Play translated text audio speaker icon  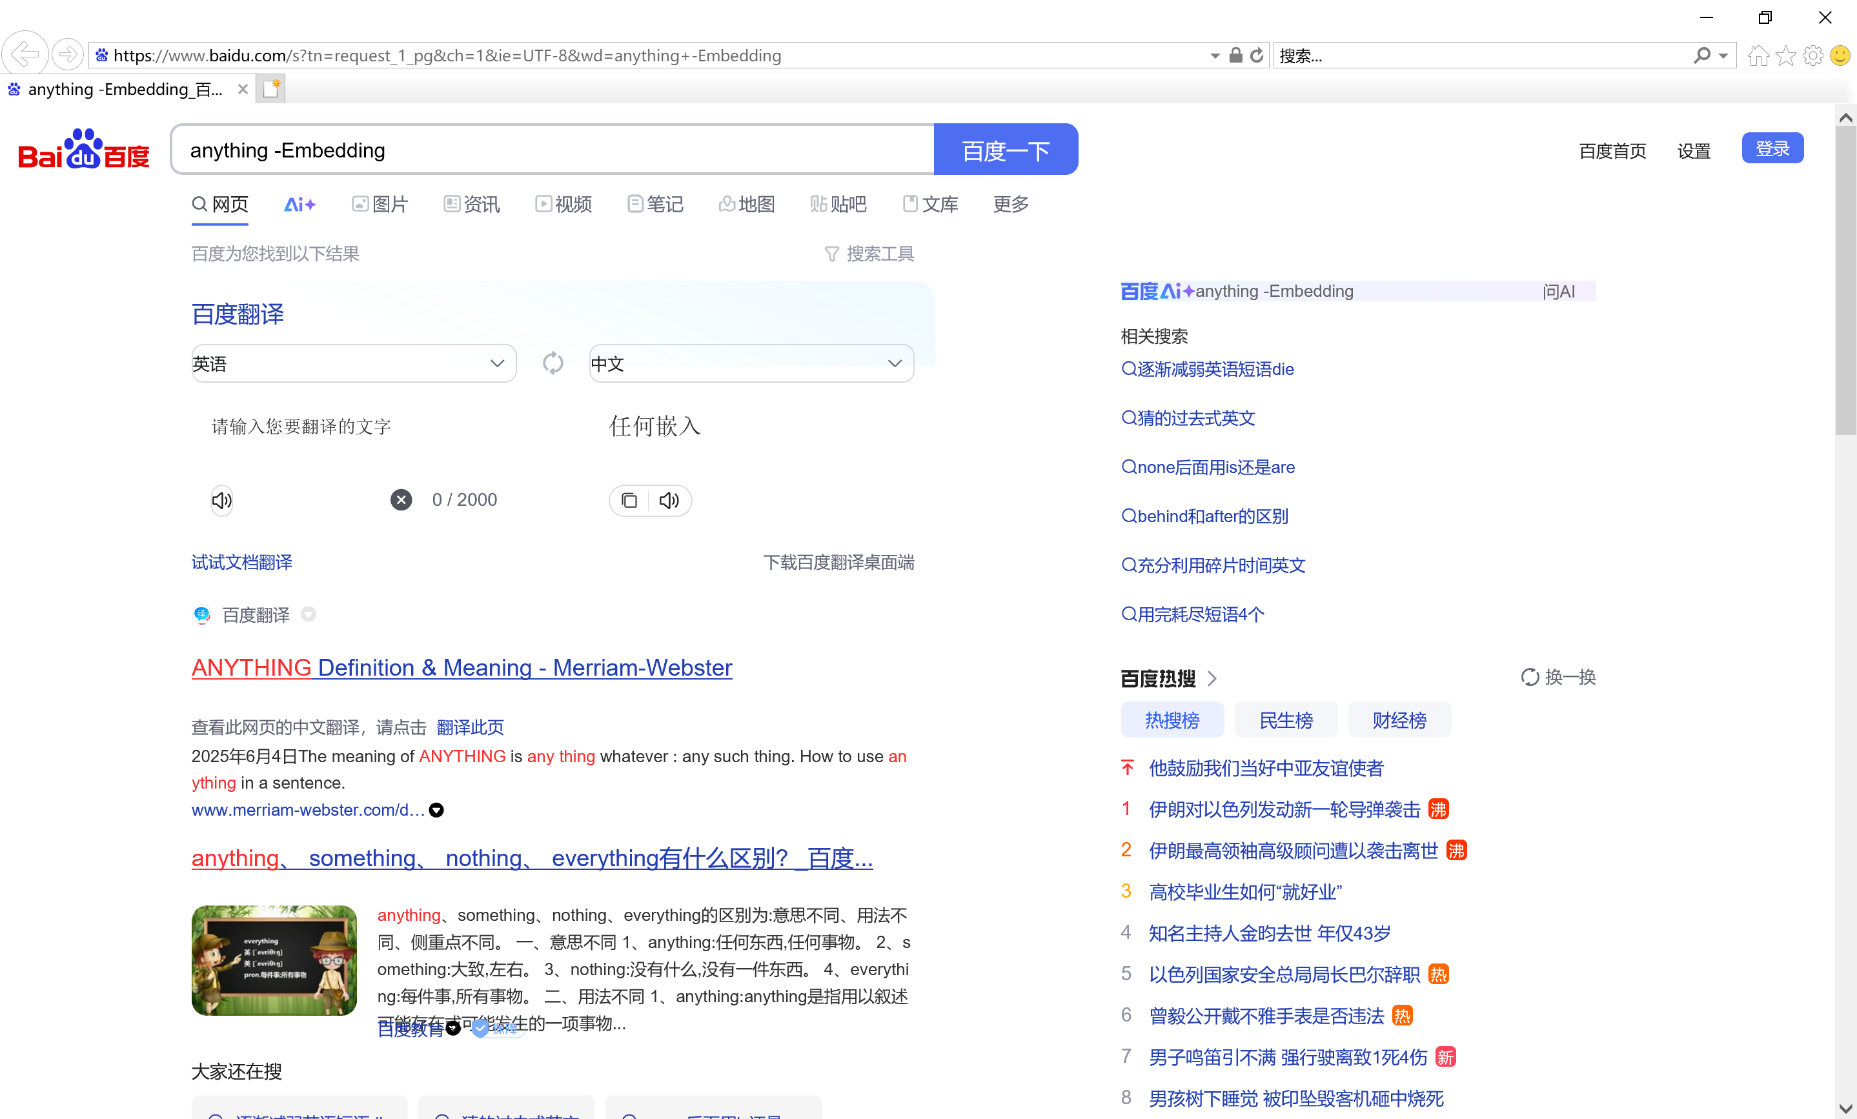click(x=669, y=500)
